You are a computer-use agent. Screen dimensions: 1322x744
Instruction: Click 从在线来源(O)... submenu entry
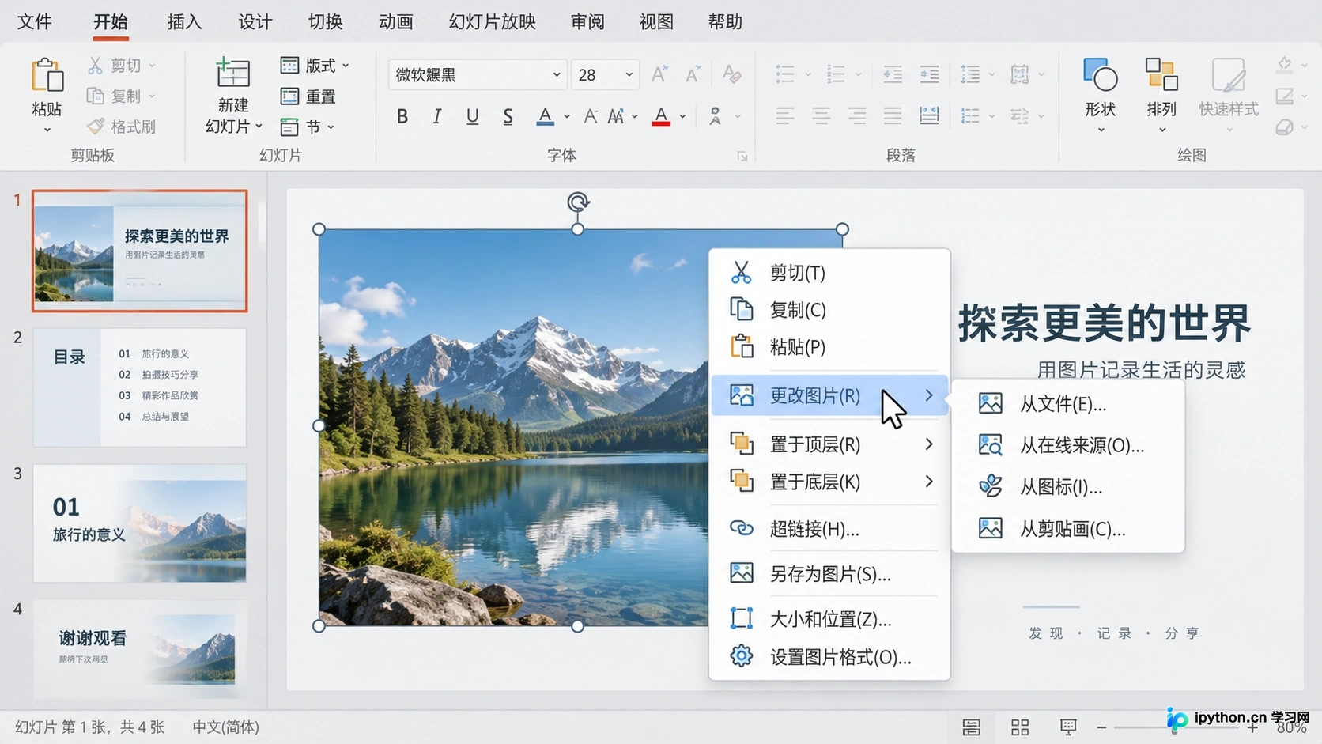pyautogui.click(x=1068, y=445)
